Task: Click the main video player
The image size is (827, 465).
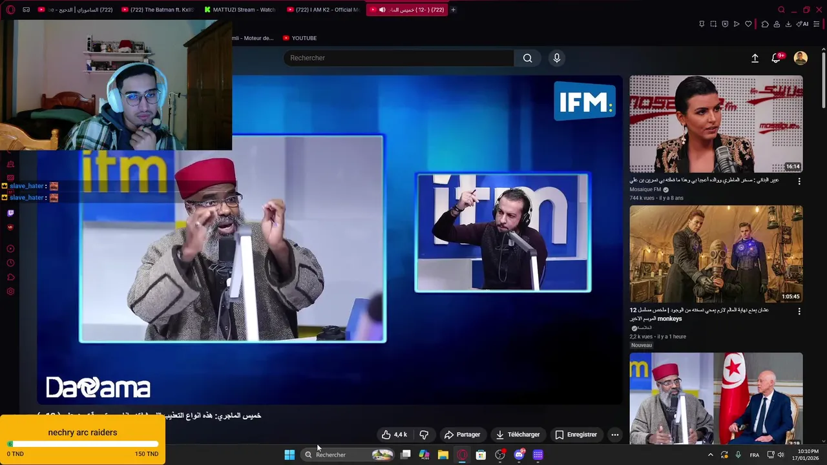Action: [330, 239]
